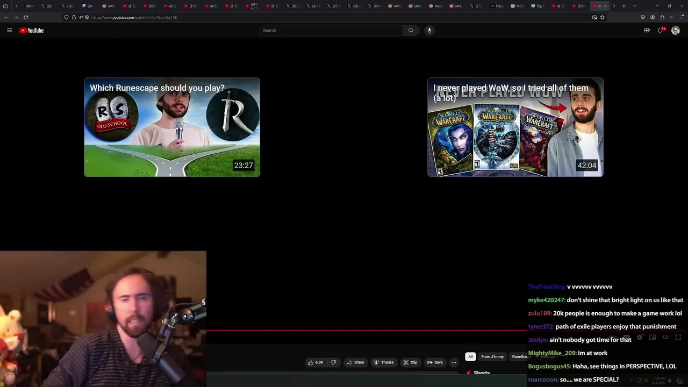View site security lock info

pyautogui.click(x=74, y=17)
